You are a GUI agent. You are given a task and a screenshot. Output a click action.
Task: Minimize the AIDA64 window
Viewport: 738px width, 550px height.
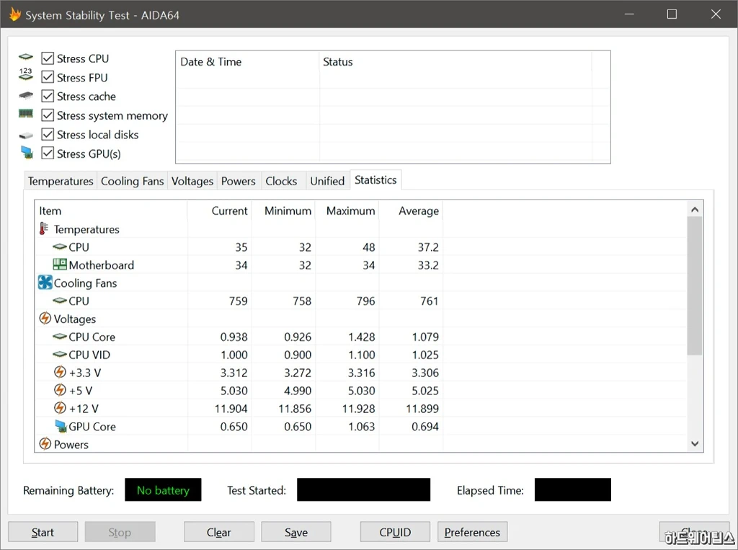click(629, 14)
